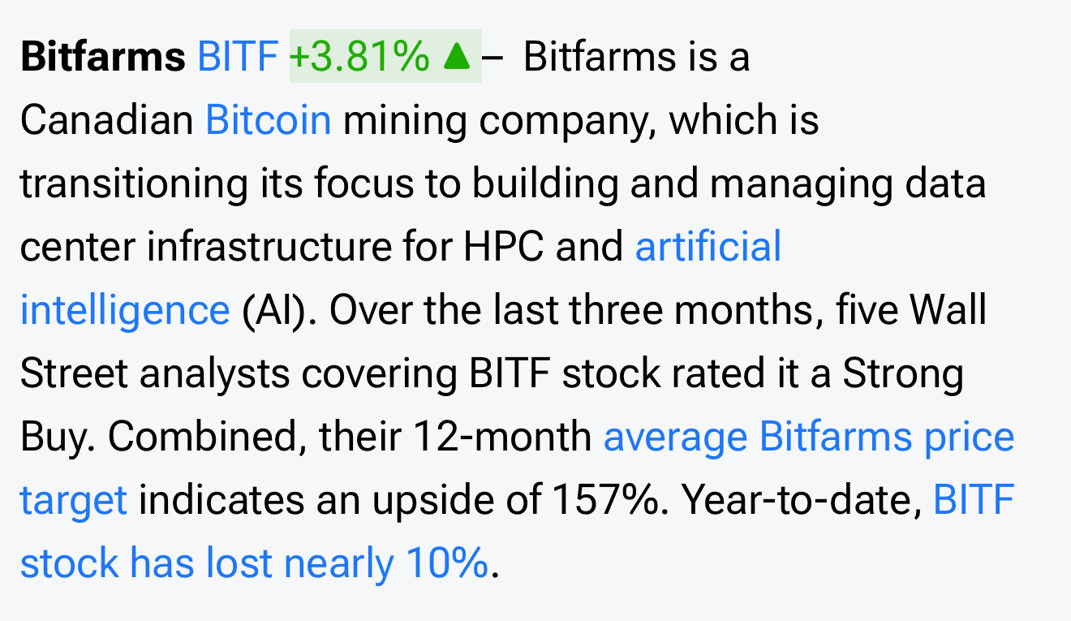Open the BITF ticker link beside Bitfarms
The height and width of the screenshot is (621, 1071).
pyautogui.click(x=237, y=57)
